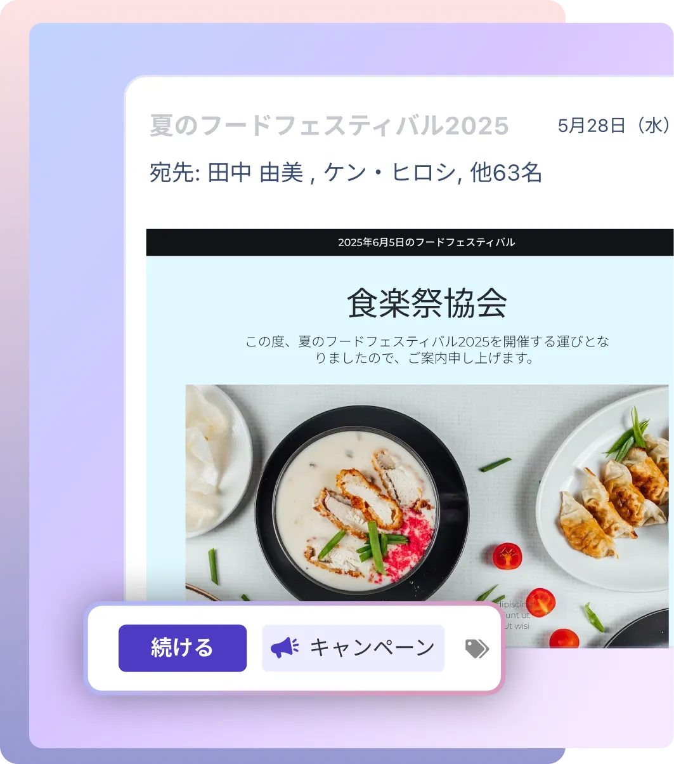Click the 続ける button
The image size is (674, 764).
click(183, 648)
